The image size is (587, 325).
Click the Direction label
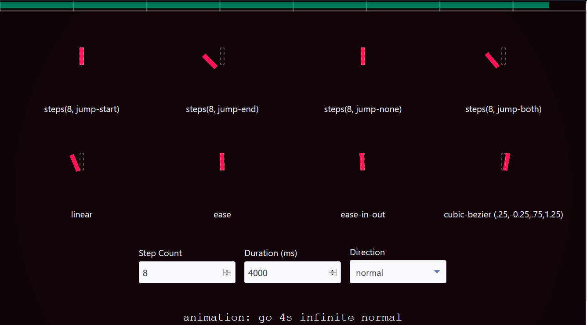tap(367, 253)
